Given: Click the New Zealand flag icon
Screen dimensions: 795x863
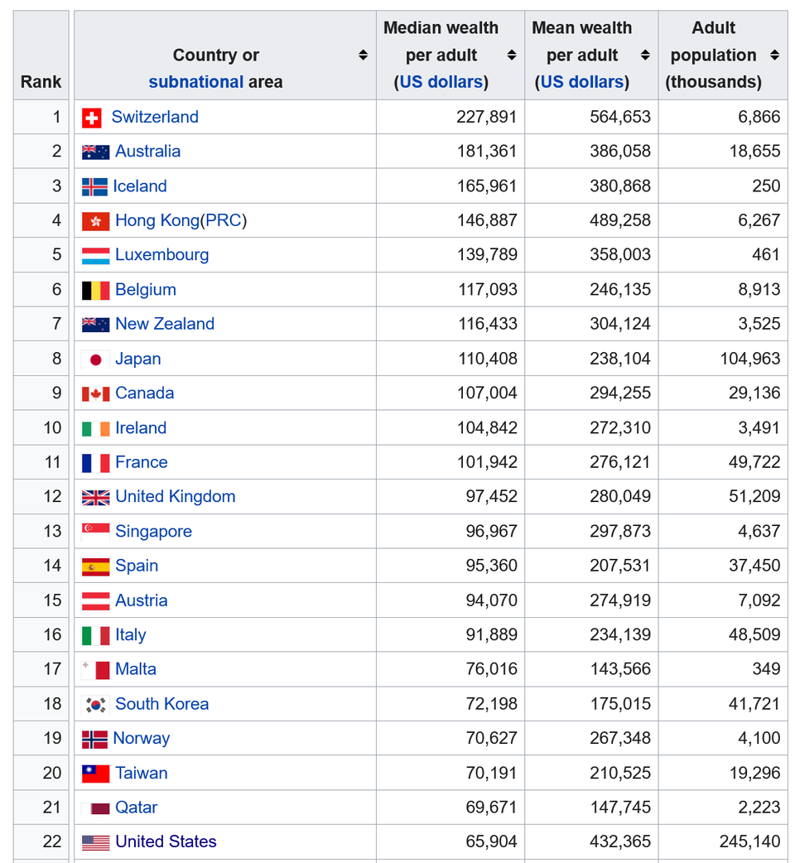Looking at the screenshot, I should [x=95, y=325].
